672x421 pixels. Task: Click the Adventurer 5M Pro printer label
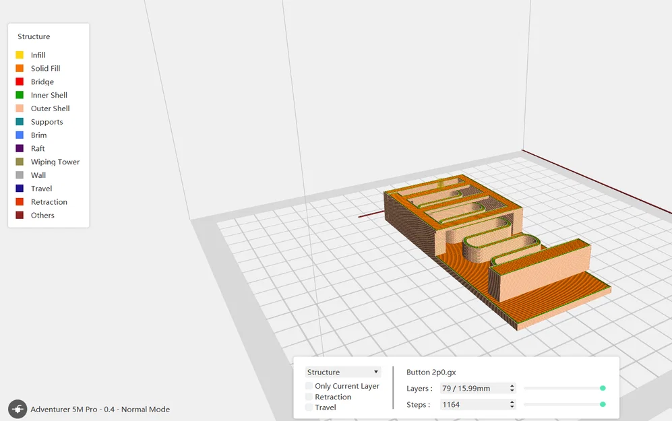click(x=100, y=409)
